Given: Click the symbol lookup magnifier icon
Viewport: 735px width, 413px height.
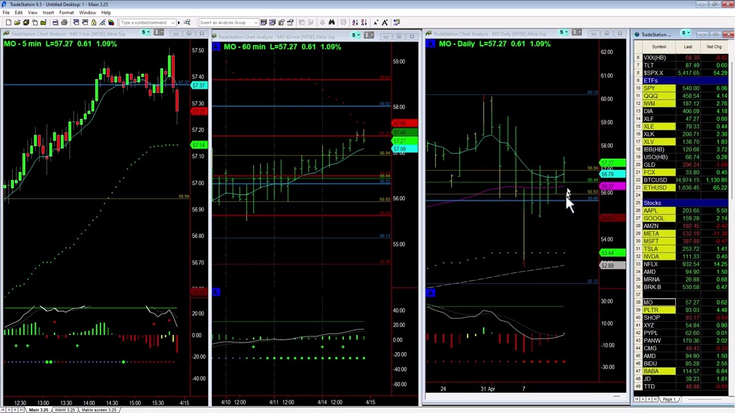Looking at the screenshot, I should [x=187, y=22].
